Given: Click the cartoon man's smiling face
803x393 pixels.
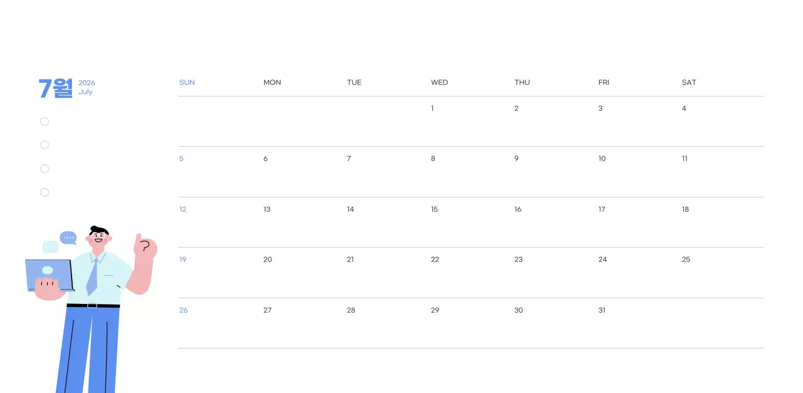Looking at the screenshot, I should pos(98,239).
